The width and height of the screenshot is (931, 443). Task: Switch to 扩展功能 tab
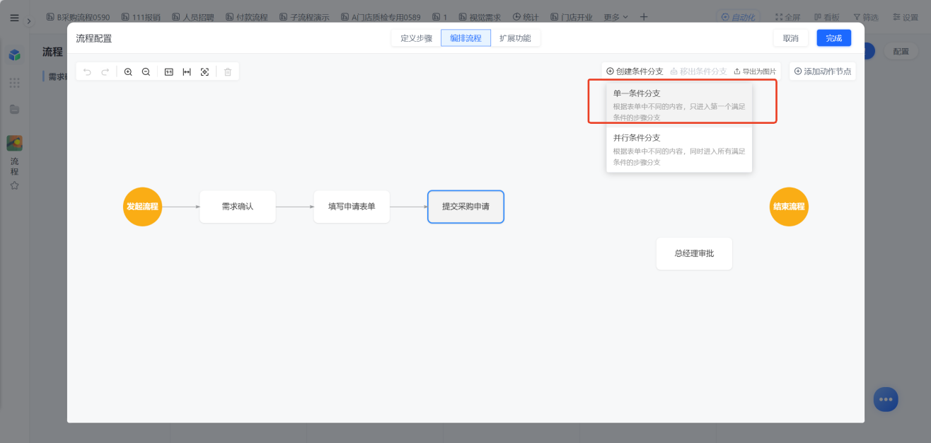515,38
